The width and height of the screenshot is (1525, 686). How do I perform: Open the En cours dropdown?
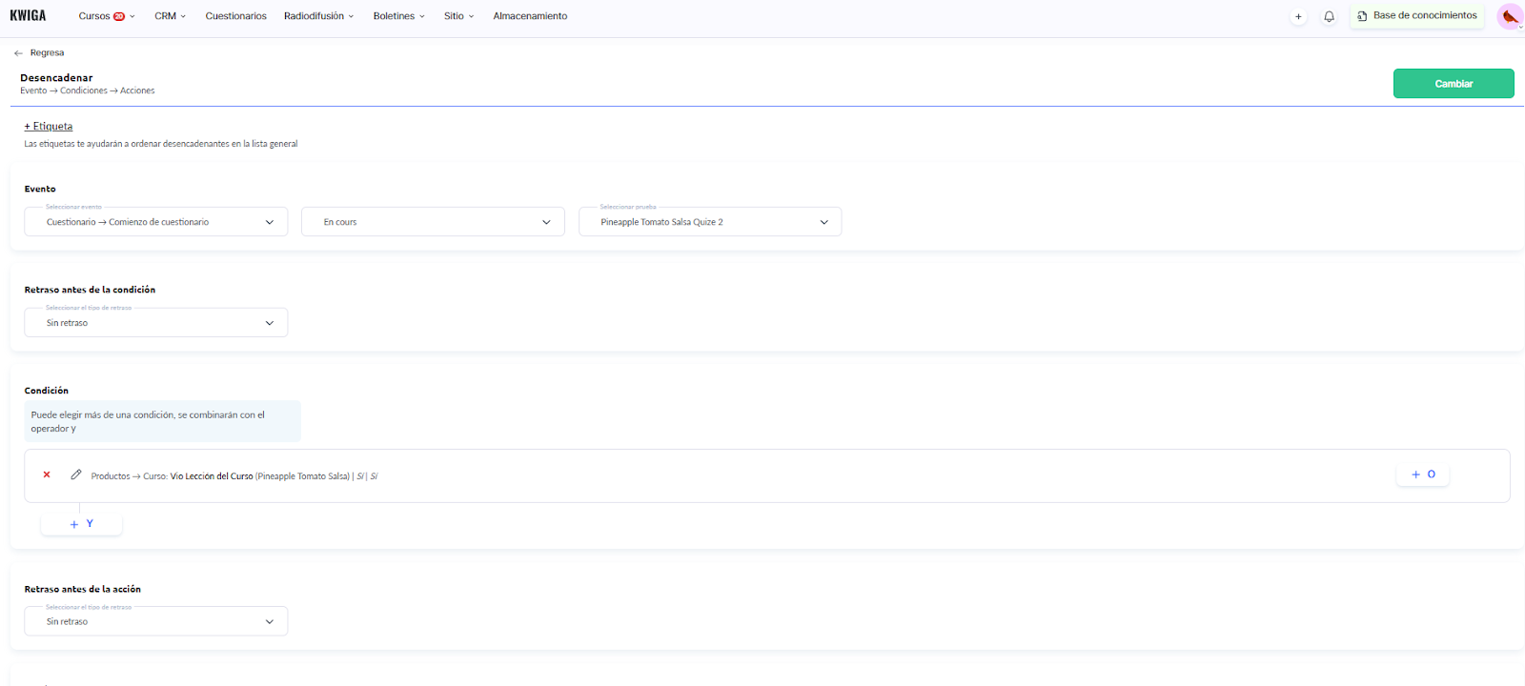433,222
